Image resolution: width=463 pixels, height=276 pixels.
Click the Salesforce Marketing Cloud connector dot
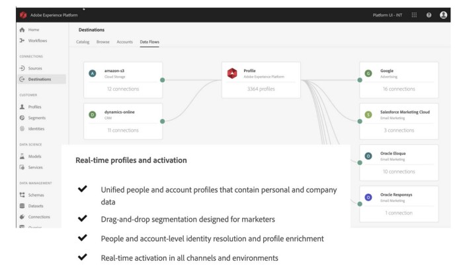coord(360,121)
